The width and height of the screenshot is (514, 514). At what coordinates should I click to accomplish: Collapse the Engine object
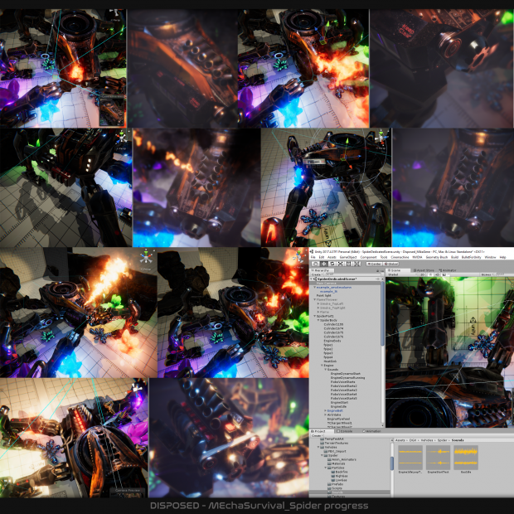322,365
